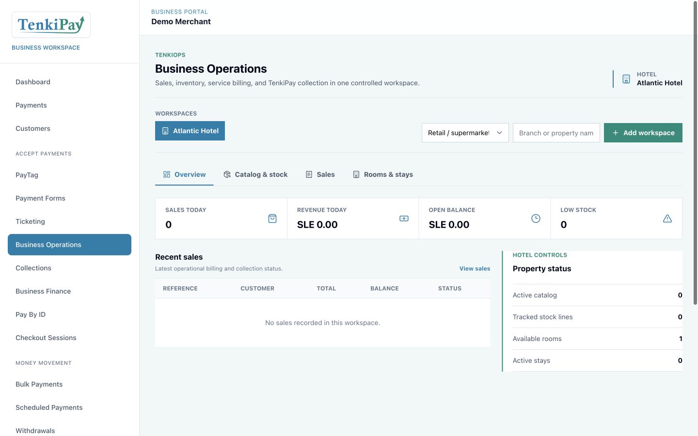Image resolution: width=698 pixels, height=436 pixels.
Task: Open Business Finance in the sidebar
Action: pos(69,291)
